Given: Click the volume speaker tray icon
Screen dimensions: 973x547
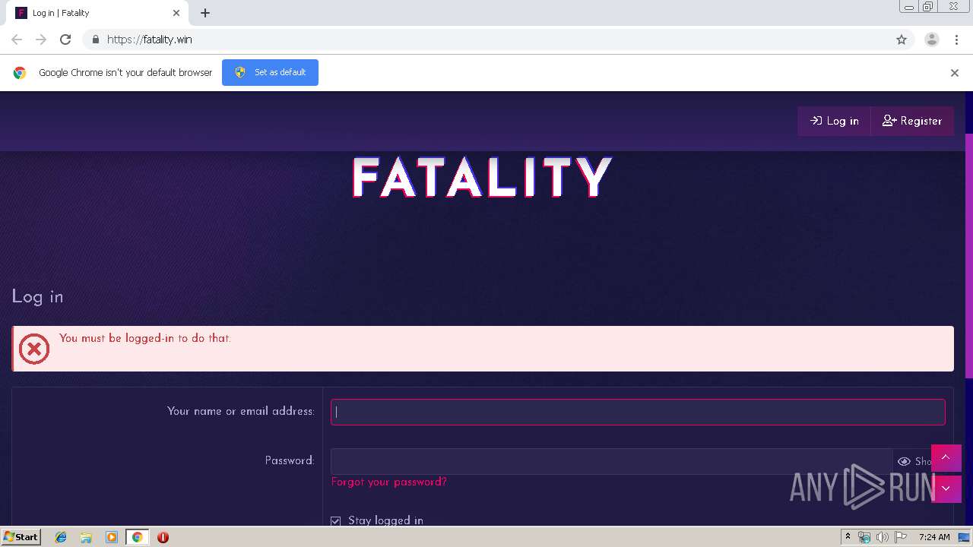Looking at the screenshot, I should point(882,537).
